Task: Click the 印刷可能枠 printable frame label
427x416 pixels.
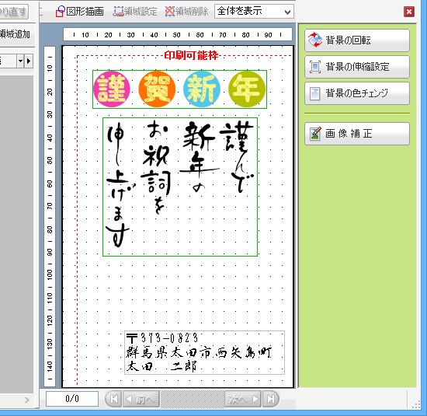Action: [191, 56]
